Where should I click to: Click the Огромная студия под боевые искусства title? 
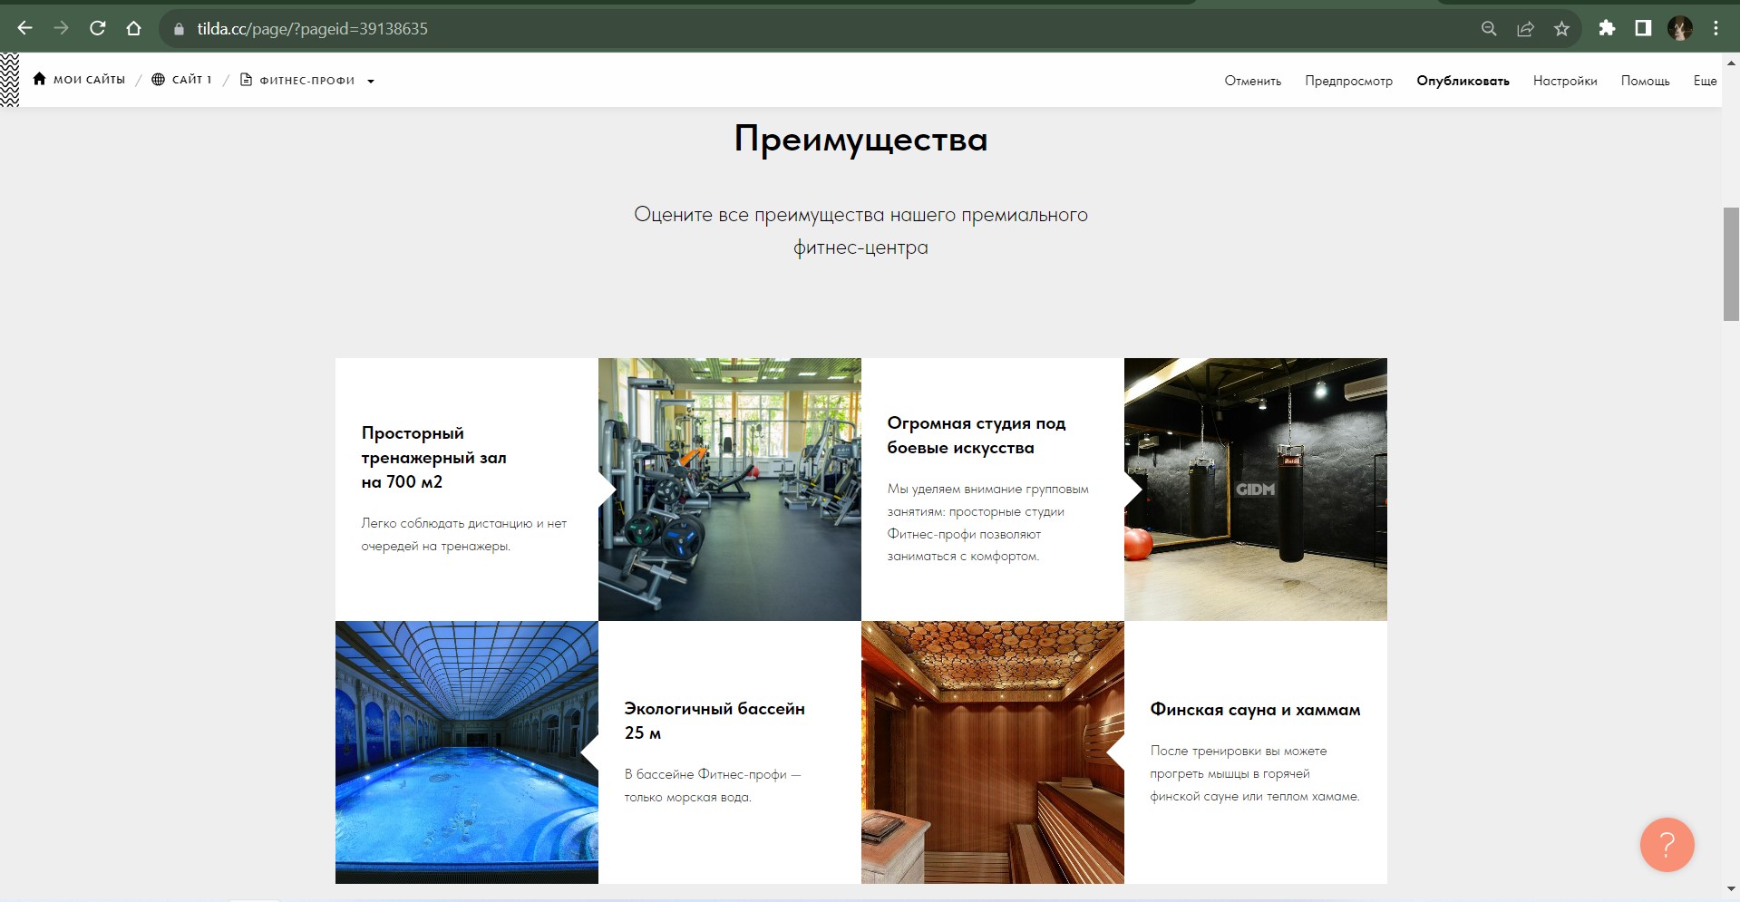click(977, 435)
